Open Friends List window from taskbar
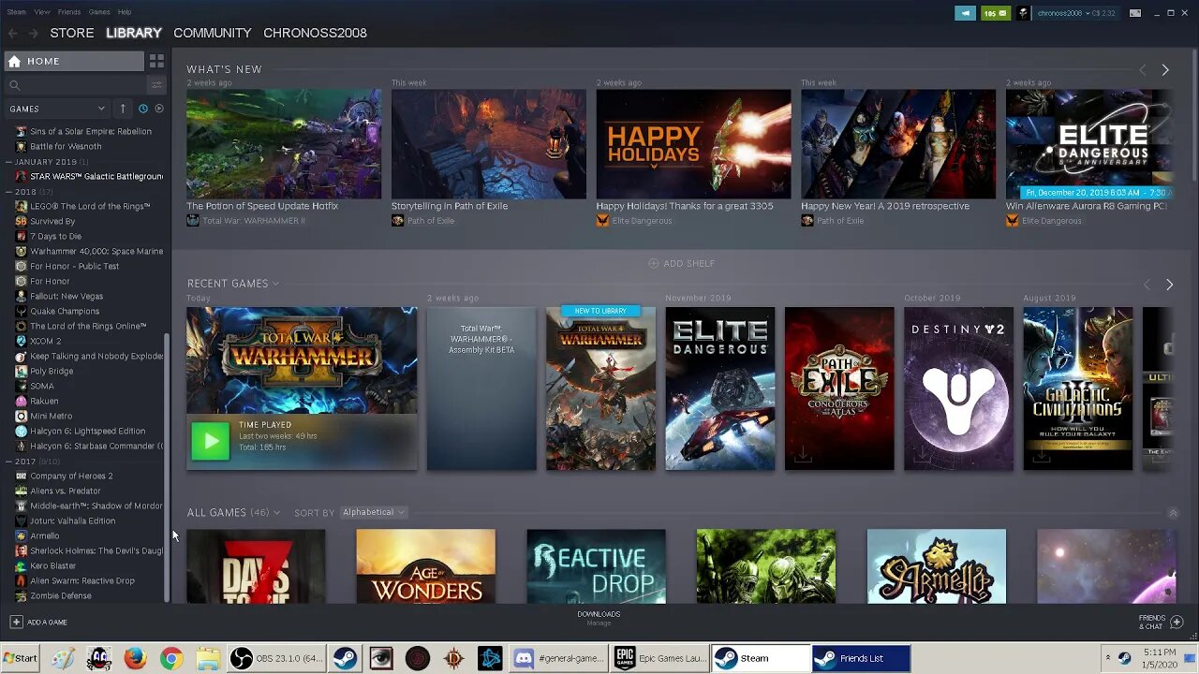1199x674 pixels. pos(861,658)
